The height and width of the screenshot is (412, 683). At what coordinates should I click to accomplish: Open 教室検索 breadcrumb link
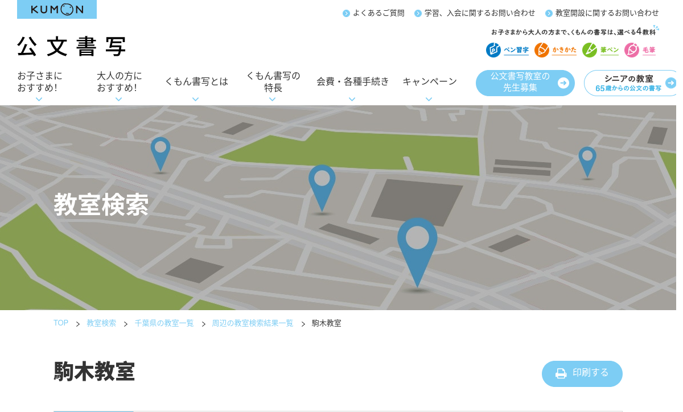pos(101,323)
